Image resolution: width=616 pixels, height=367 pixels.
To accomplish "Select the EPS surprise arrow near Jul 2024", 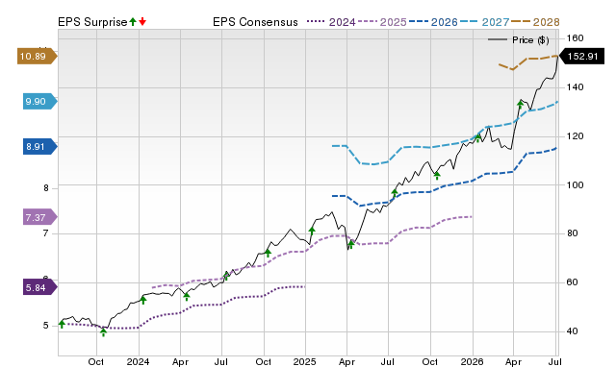I will tap(226, 275).
